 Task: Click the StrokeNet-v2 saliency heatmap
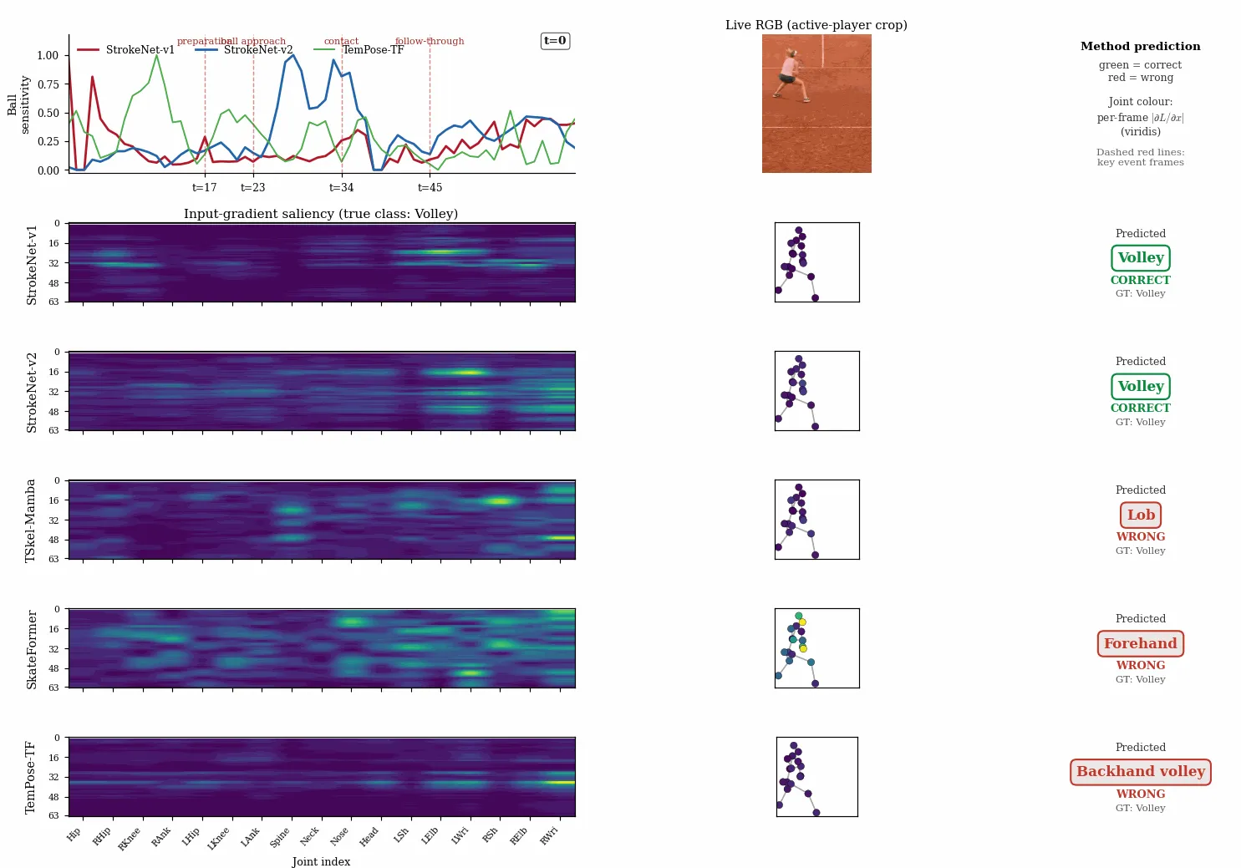pyautogui.click(x=322, y=391)
